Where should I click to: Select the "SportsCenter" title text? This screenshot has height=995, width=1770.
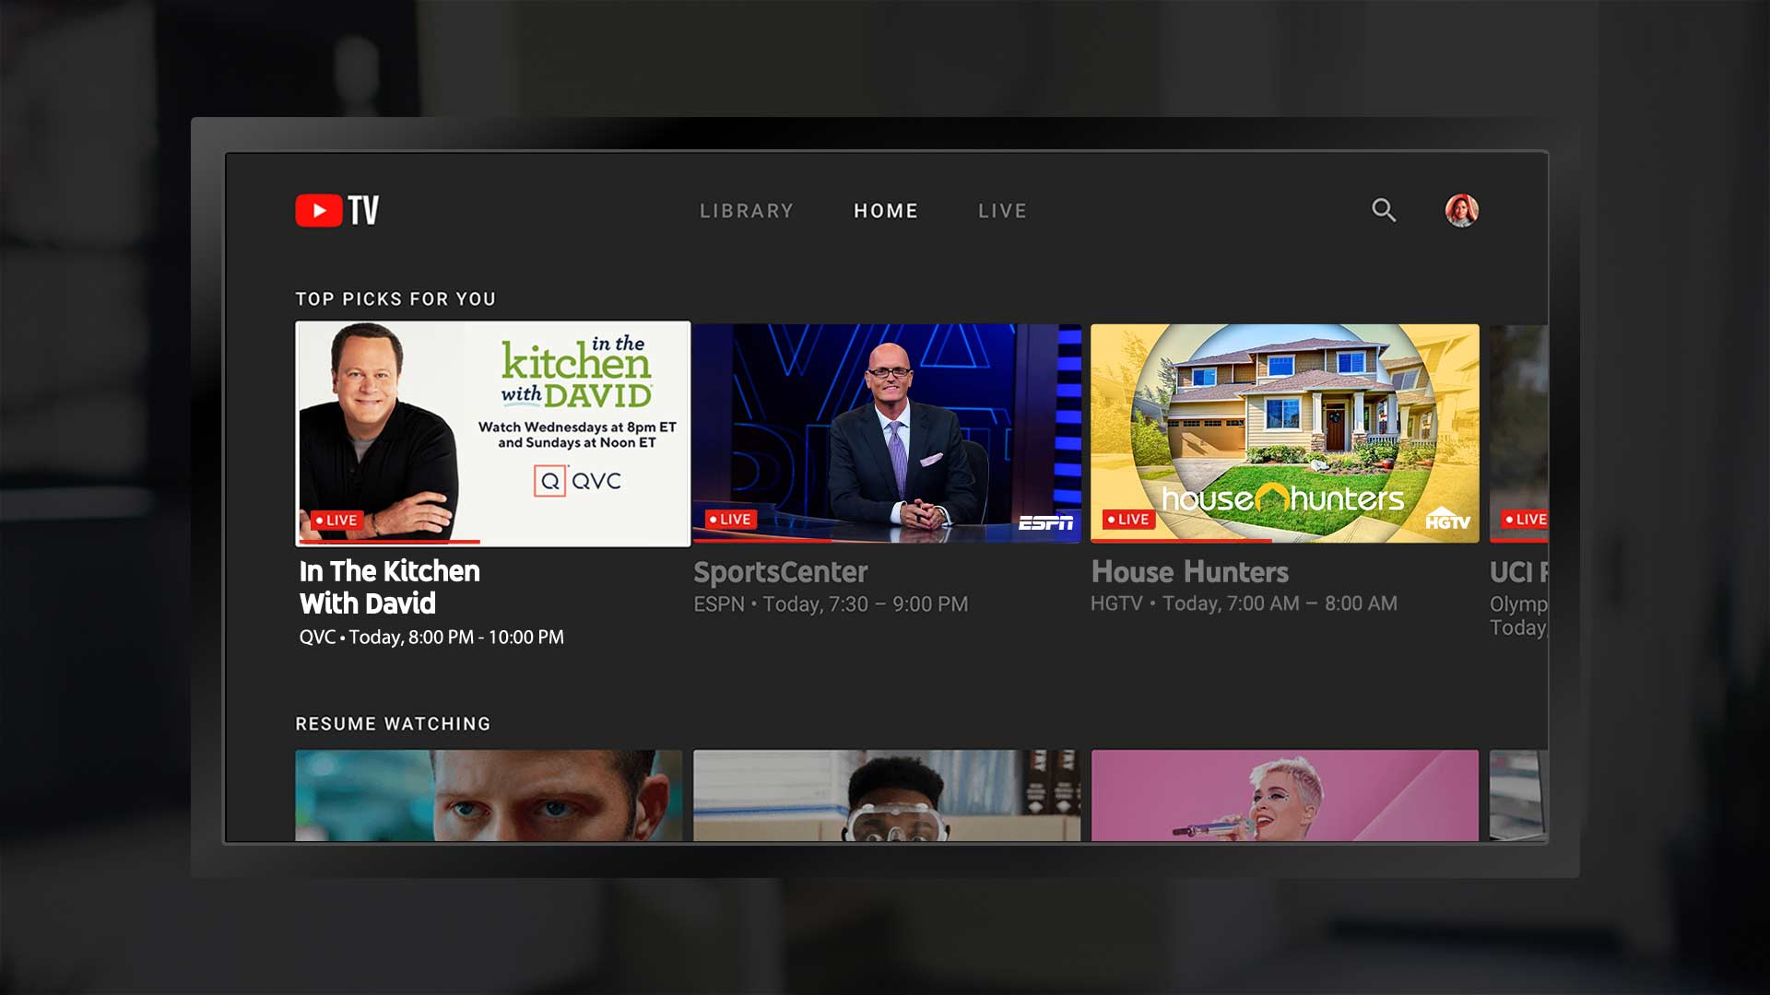[781, 572]
